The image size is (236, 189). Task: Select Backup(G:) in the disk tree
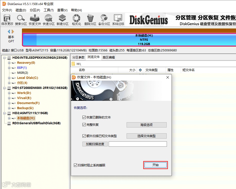click(x=25, y=108)
